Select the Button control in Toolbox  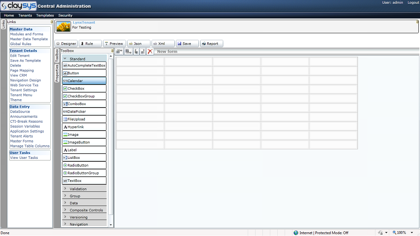84,73
